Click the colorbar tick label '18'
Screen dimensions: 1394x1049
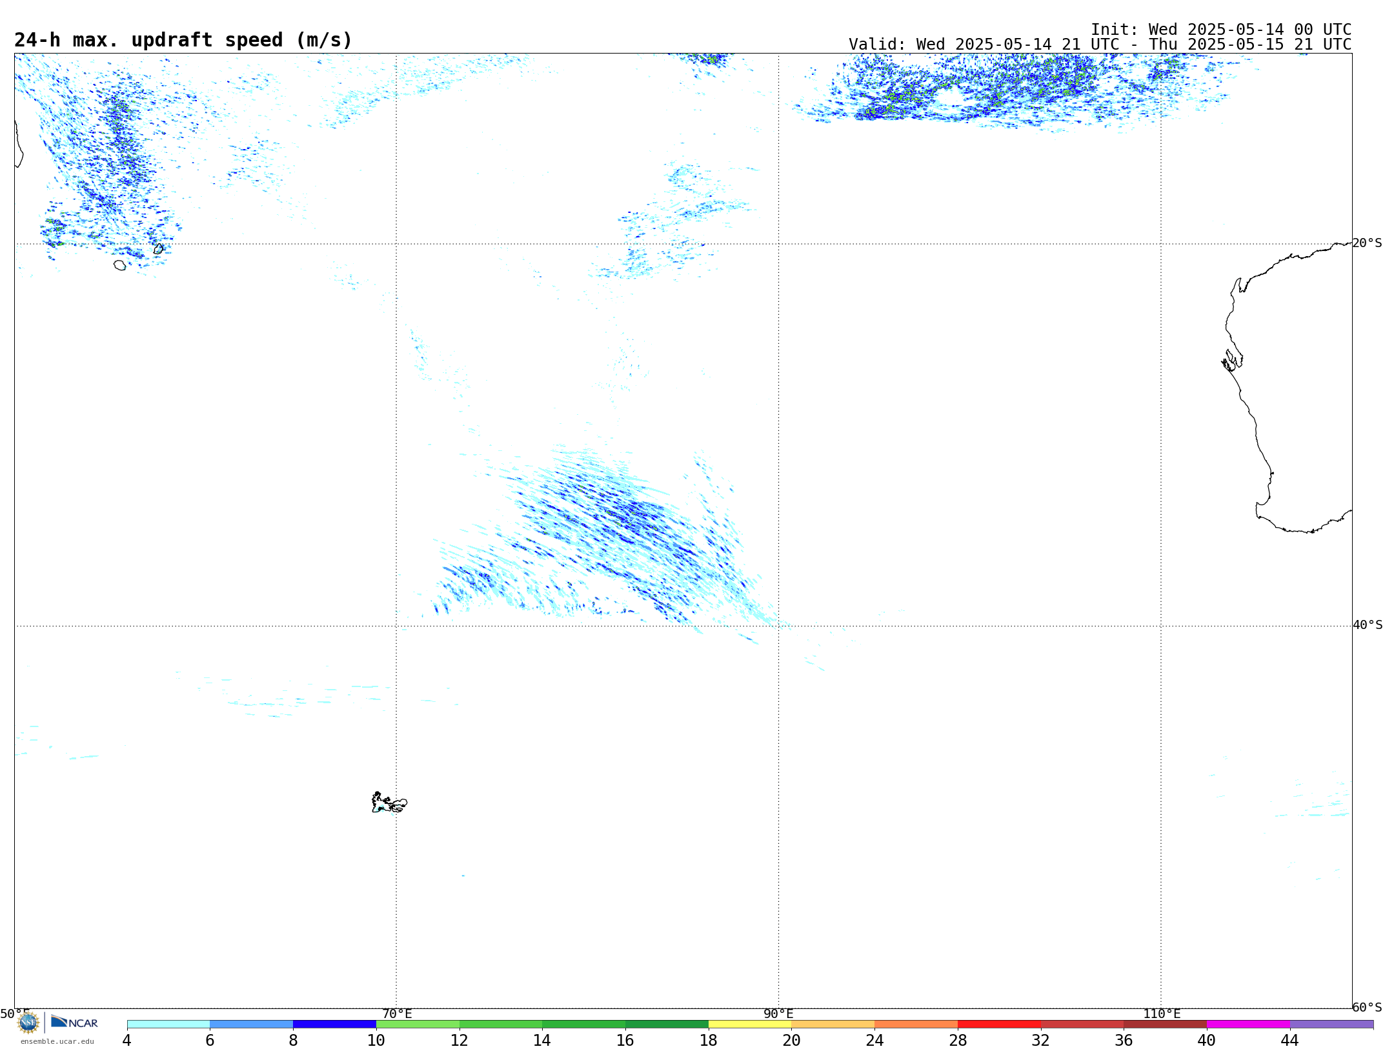tap(709, 1040)
